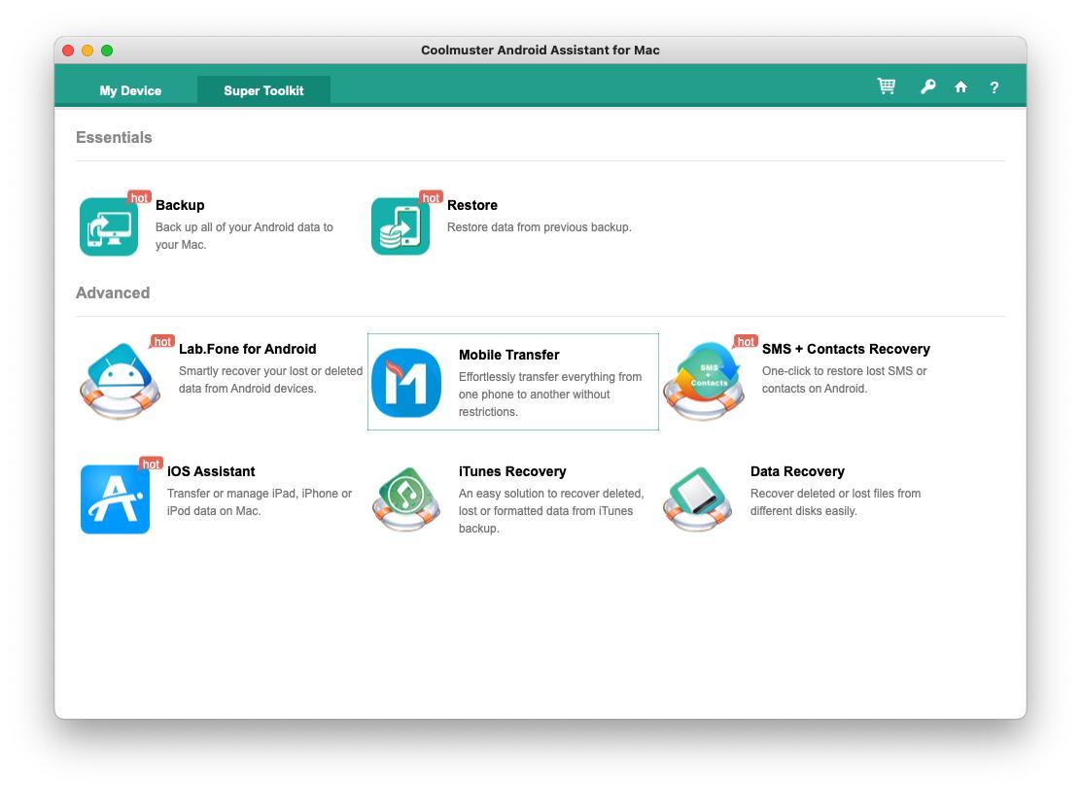Maximize the window with green button
The width and height of the screenshot is (1081, 791).
coord(107,51)
